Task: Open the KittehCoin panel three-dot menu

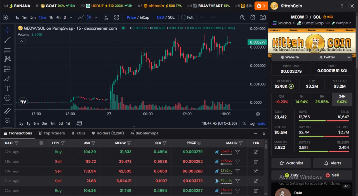Action: pyautogui.click(x=342, y=6)
